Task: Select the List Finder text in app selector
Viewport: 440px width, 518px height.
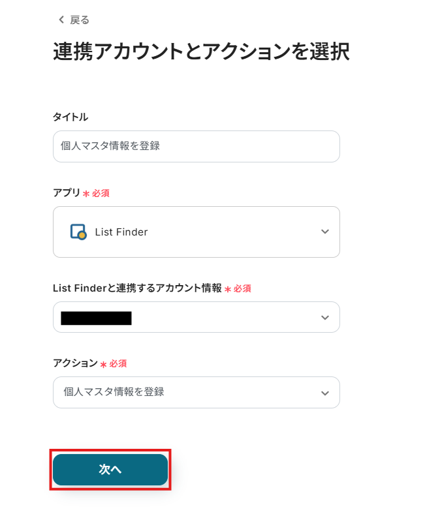Action: click(121, 232)
